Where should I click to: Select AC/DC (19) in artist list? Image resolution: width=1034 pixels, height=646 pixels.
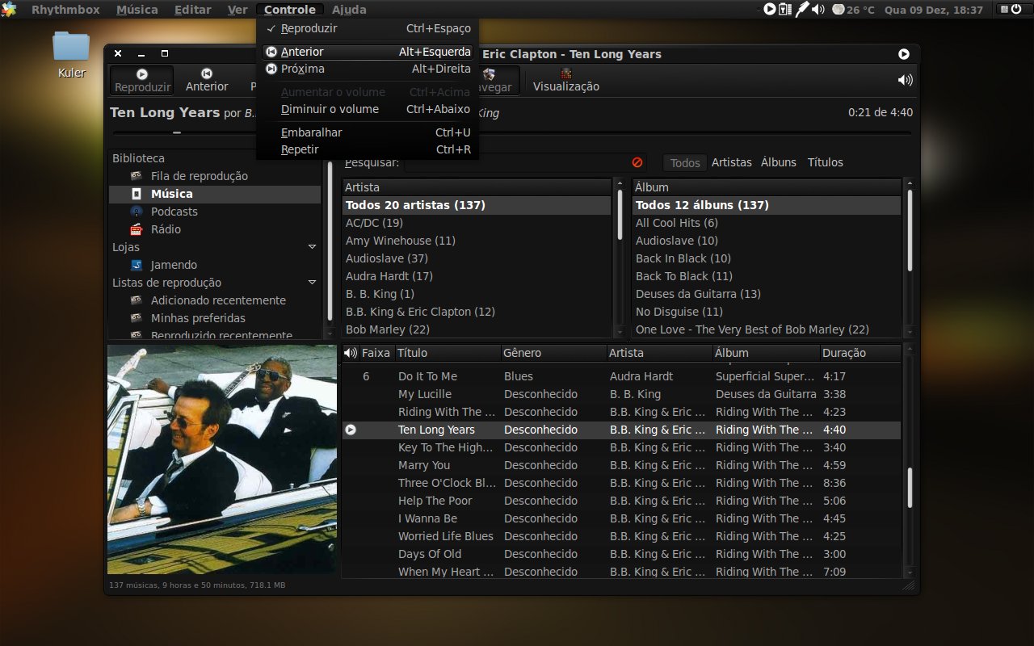coord(477,223)
